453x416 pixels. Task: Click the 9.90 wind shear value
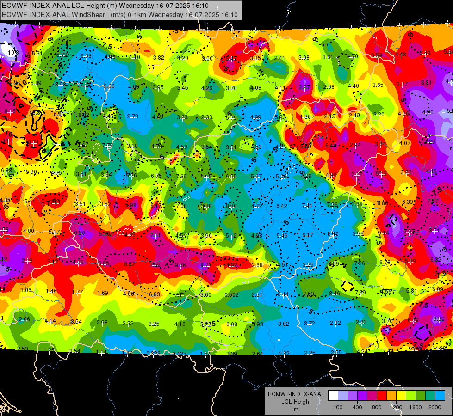point(439,319)
